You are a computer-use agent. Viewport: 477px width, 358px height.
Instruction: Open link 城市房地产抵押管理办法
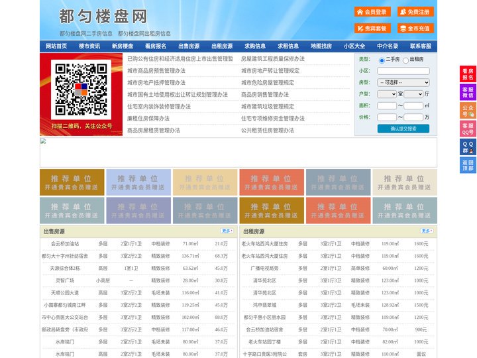[156, 82]
